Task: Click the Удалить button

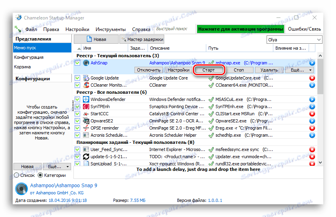Action: click(x=269, y=70)
